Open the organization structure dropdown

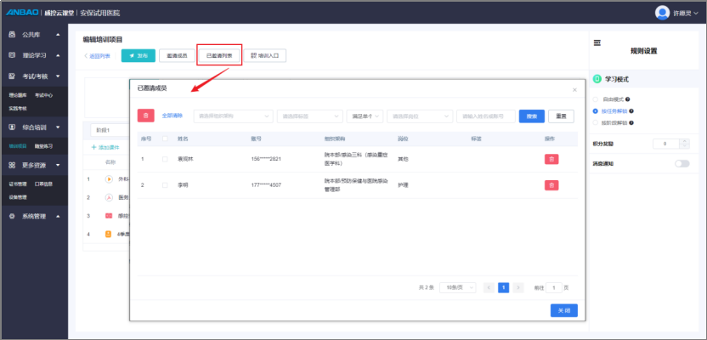233,116
